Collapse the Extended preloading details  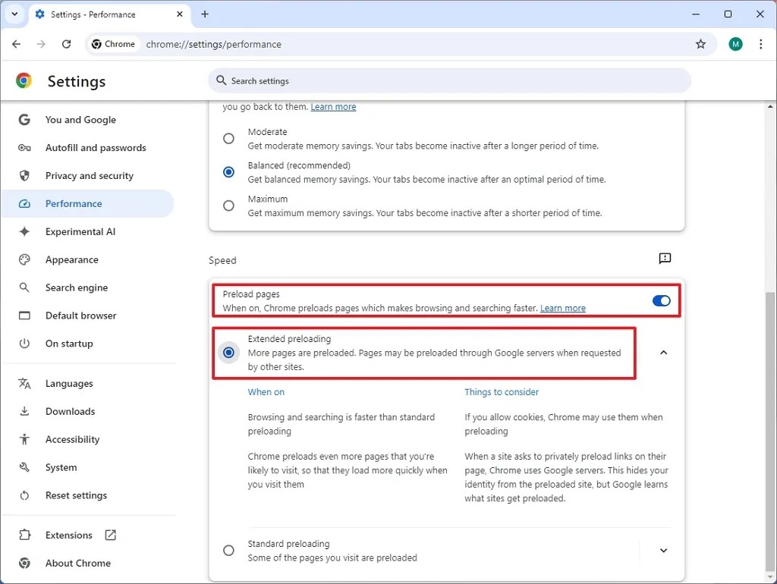tap(663, 353)
